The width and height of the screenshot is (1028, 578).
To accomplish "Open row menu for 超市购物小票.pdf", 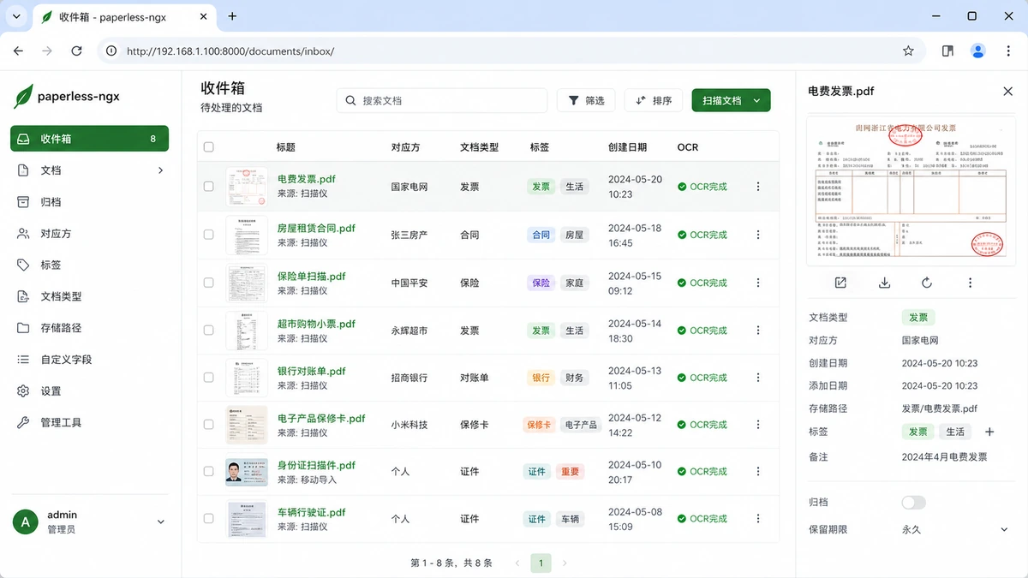I will 757,331.
